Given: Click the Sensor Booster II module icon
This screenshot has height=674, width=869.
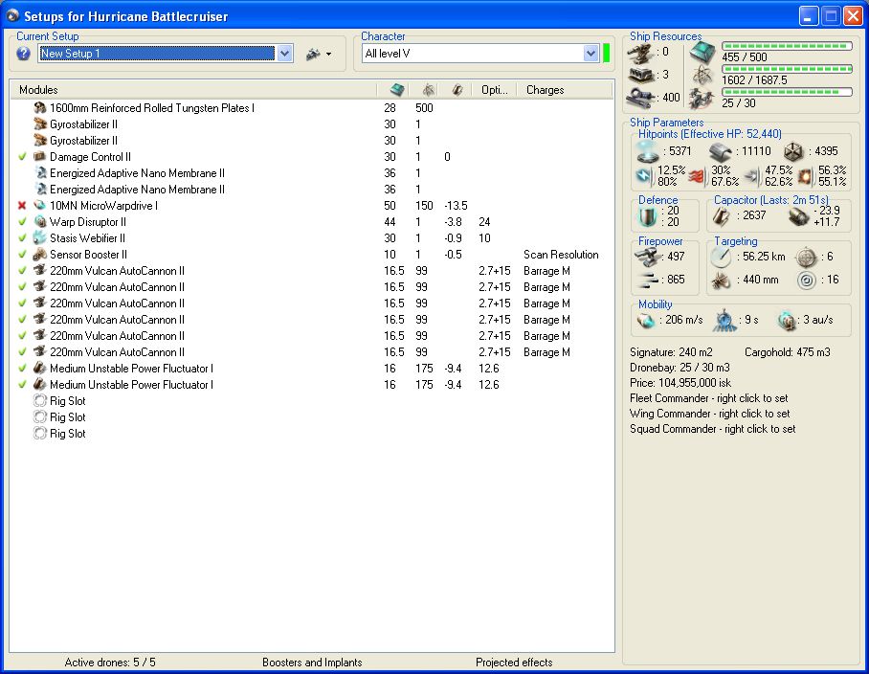Looking at the screenshot, I should (x=40, y=255).
